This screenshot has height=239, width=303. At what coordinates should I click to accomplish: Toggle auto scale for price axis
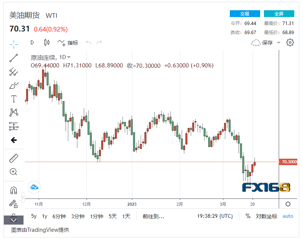click(x=288, y=216)
